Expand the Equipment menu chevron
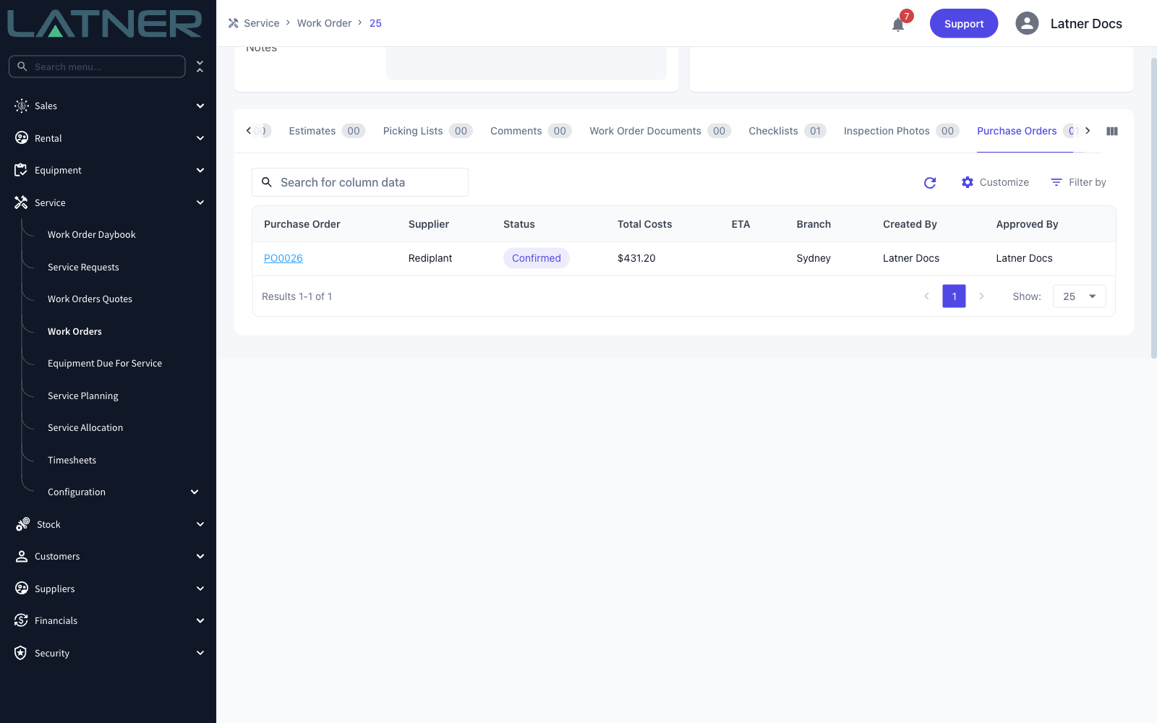This screenshot has width=1157, height=723. (200, 170)
